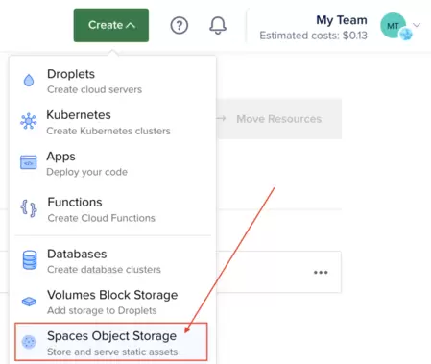Select Spaces Object Storage menu entry
Image resolution: width=431 pixels, height=364 pixels.
coord(111,342)
